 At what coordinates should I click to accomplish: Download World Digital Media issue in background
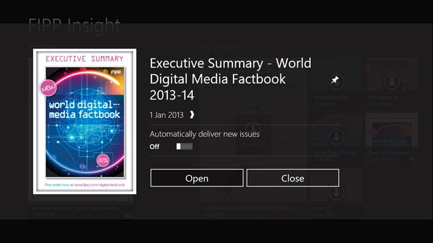(336, 137)
